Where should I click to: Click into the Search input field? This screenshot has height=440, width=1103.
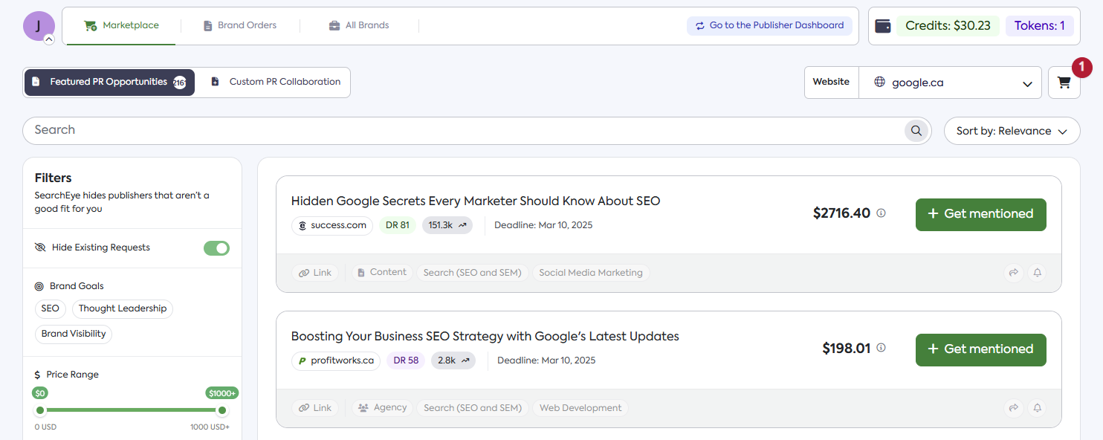[461, 130]
